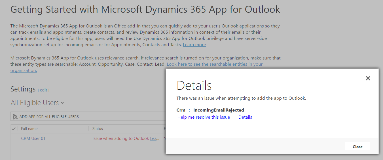Click the truncated Learn more link in Status cell
This screenshot has width=383, height=160.
coord(155,138)
